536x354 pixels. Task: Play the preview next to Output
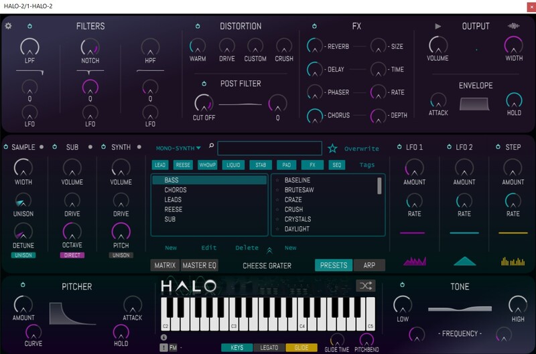coord(438,26)
